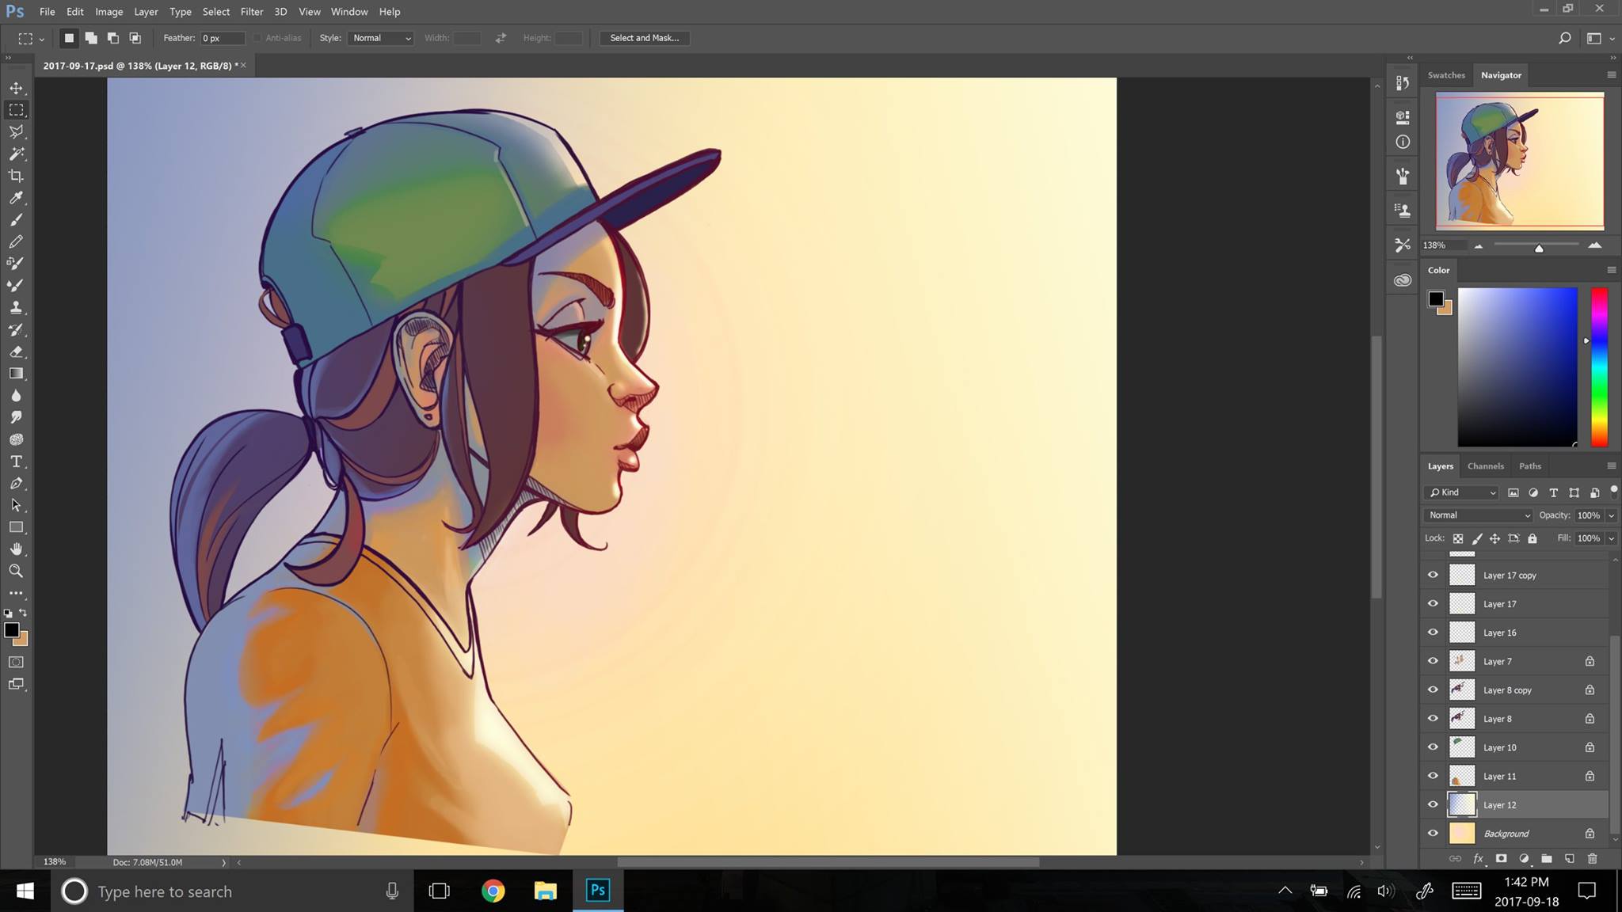
Task: Click the foreground color swatch in toolbar
Action: [x=11, y=630]
